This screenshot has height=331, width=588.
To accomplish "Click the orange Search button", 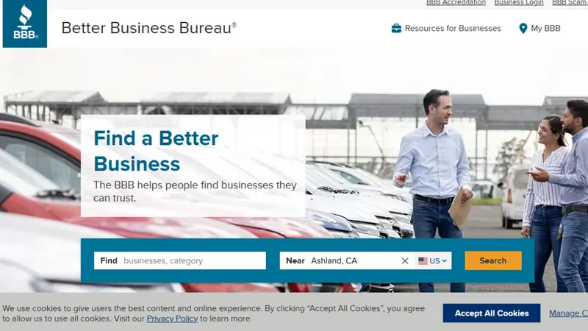I will [x=493, y=260].
